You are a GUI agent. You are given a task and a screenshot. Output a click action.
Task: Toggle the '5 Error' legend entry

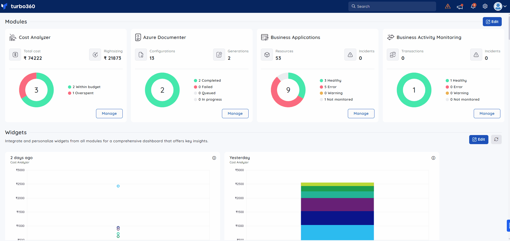(328, 87)
